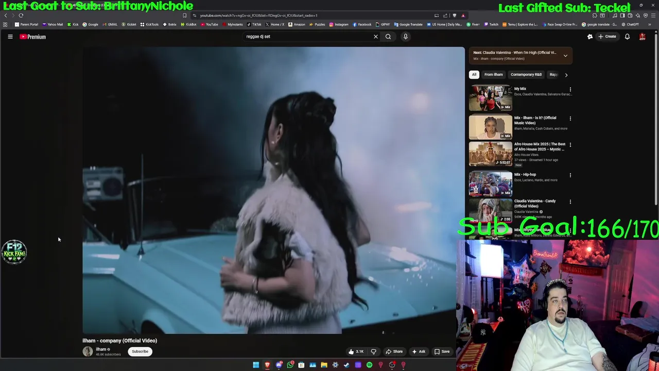The image size is (659, 371).
Task: Open the Google Translate bookmark
Action: [x=408, y=25]
